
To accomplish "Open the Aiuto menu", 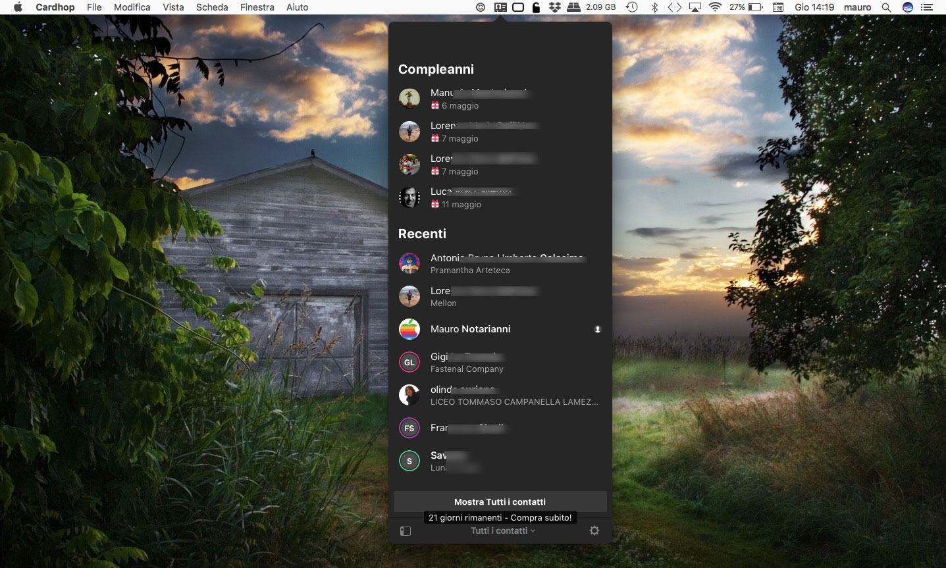I will coord(298,7).
